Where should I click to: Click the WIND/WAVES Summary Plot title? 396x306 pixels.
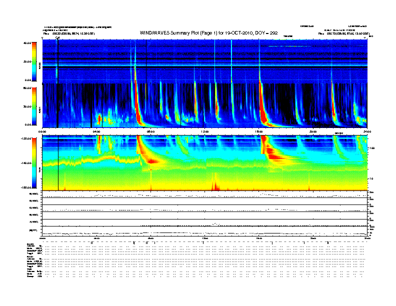pos(208,33)
